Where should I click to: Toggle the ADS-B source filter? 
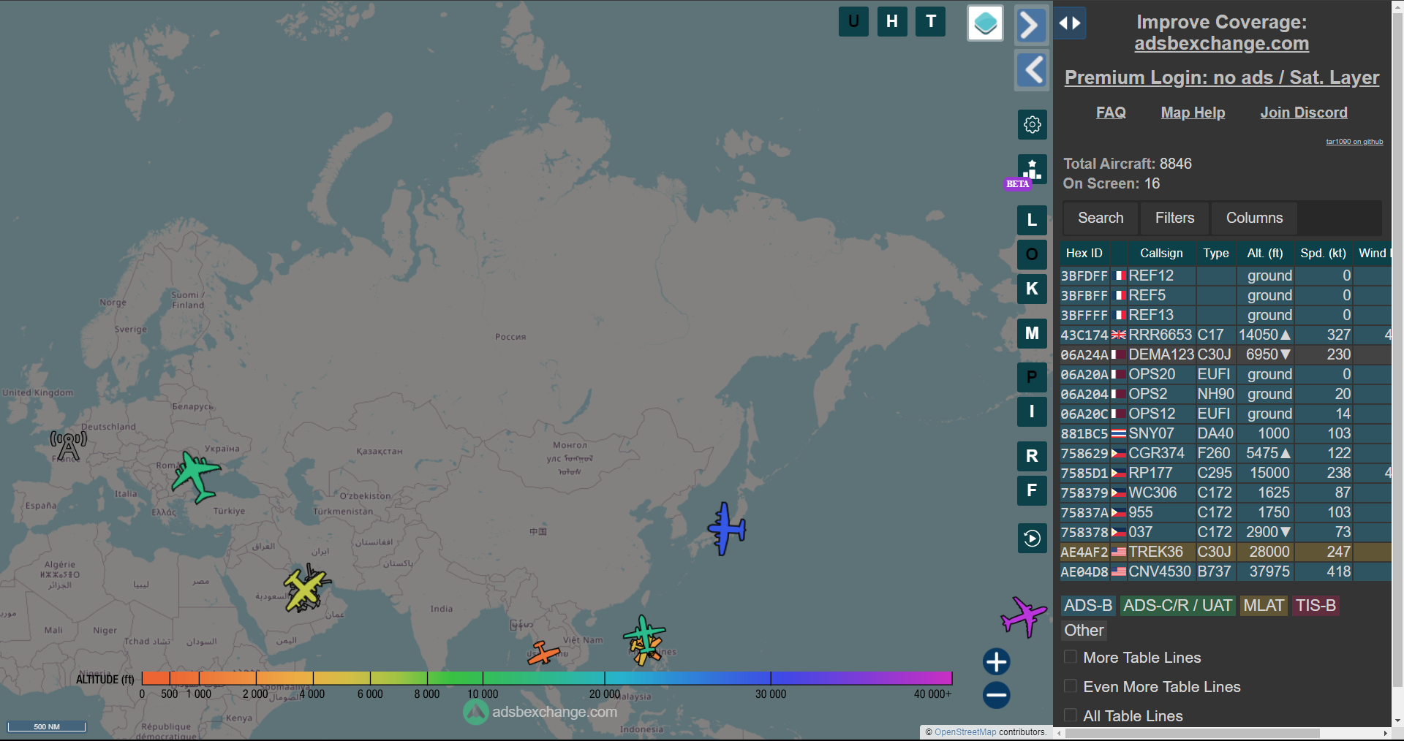tap(1088, 606)
